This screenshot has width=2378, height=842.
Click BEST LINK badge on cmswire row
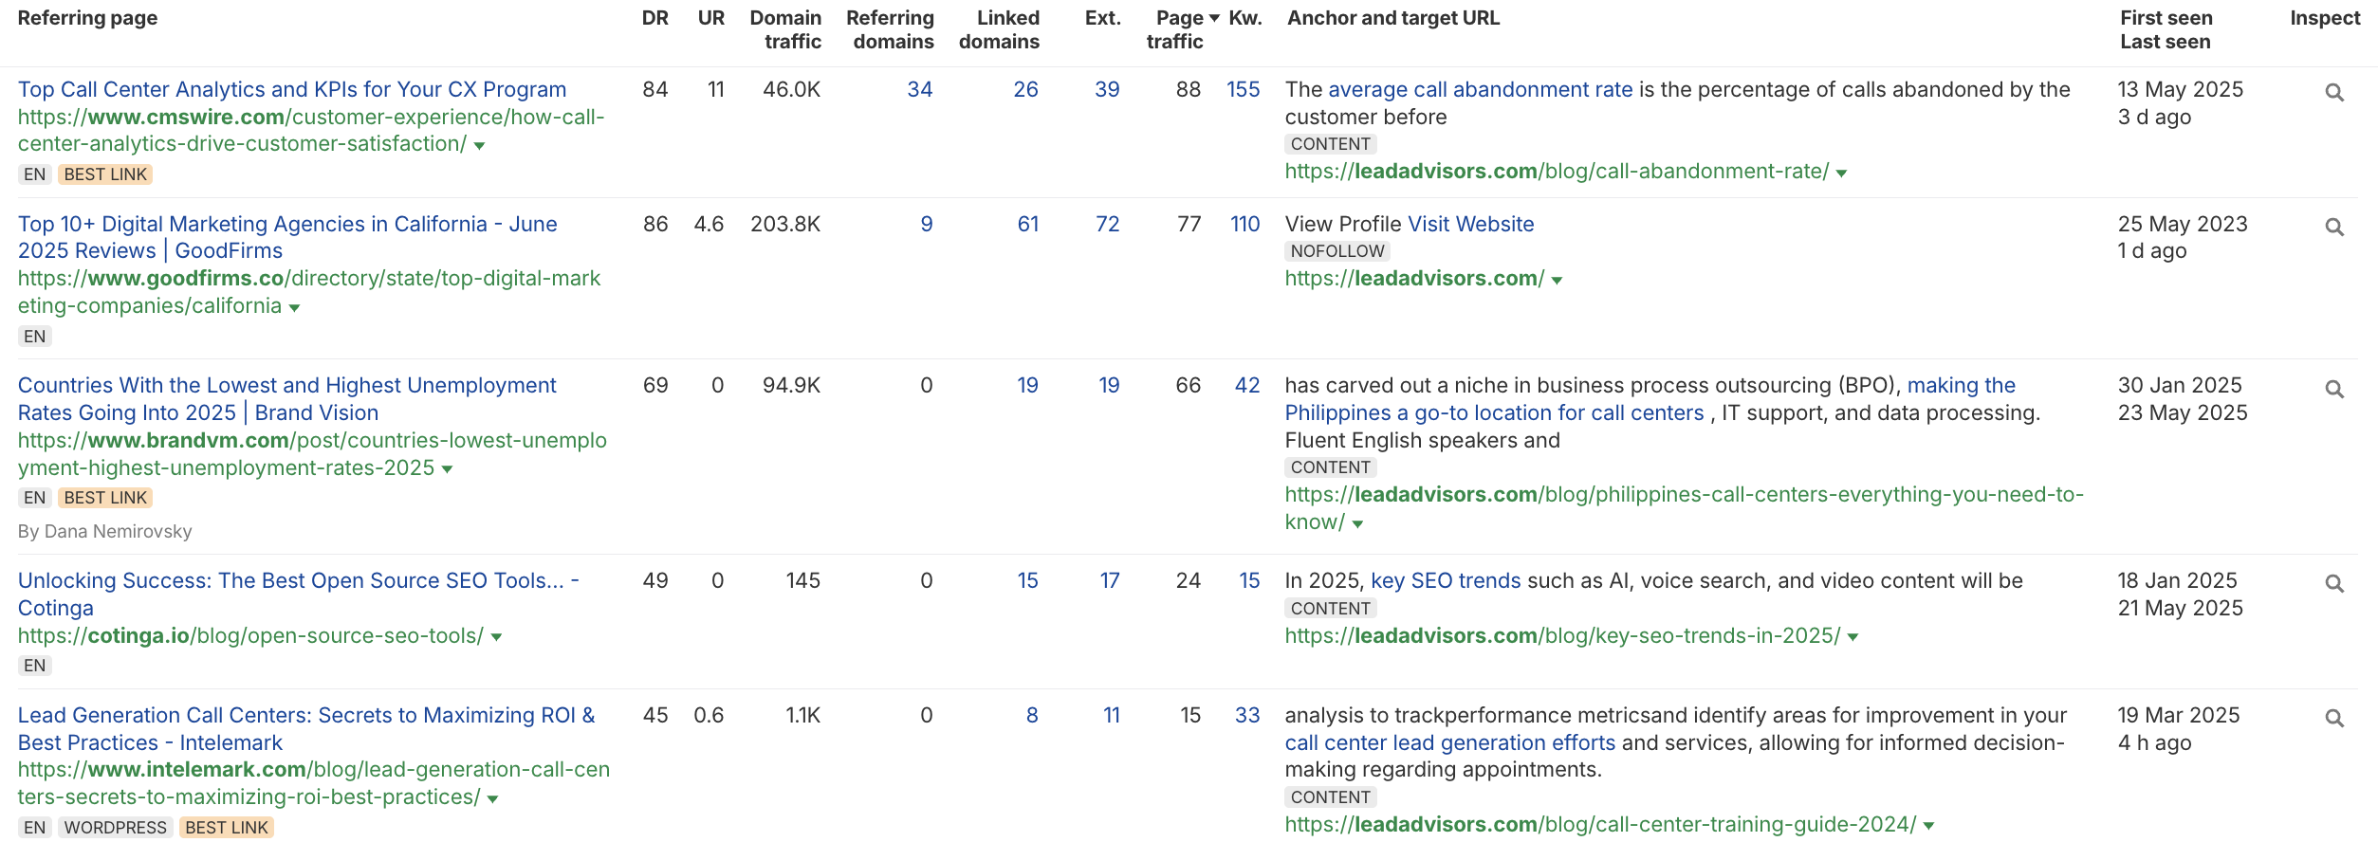pyautogui.click(x=105, y=174)
